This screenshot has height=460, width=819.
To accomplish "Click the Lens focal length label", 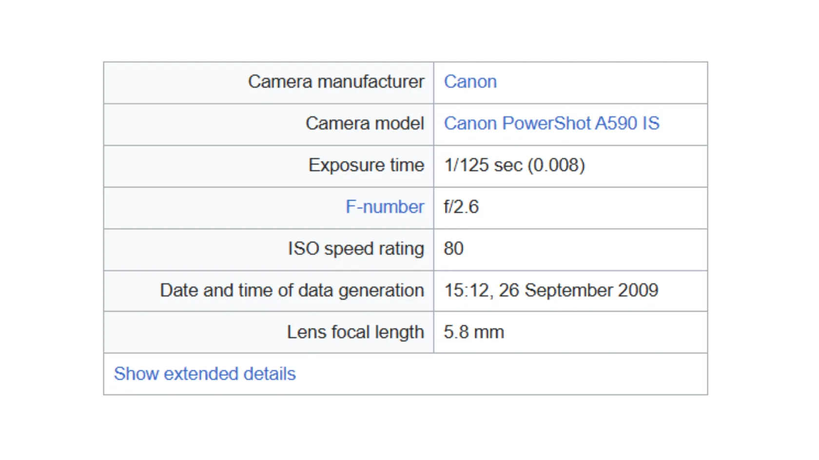I will pos(355,332).
